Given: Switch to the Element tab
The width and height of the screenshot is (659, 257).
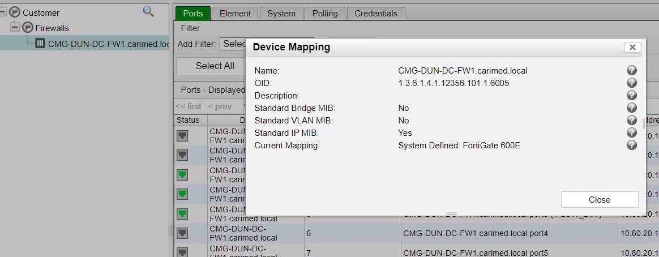Looking at the screenshot, I should 235,14.
